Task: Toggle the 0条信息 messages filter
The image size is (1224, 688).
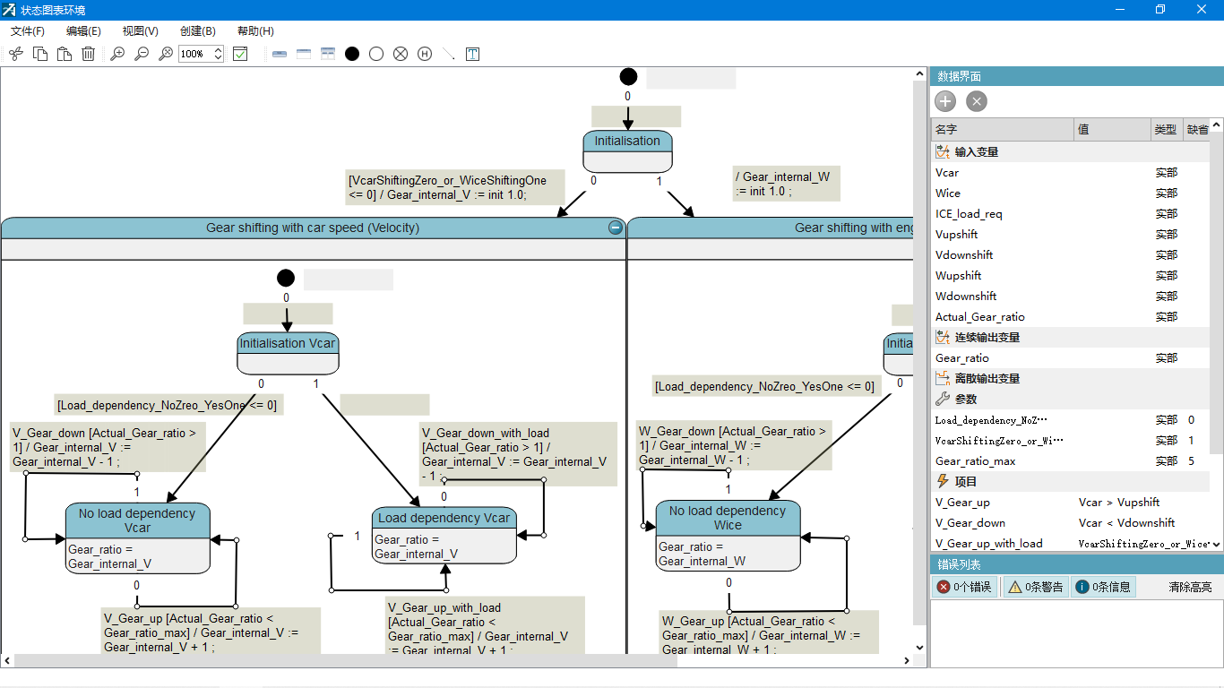Action: (x=1103, y=588)
